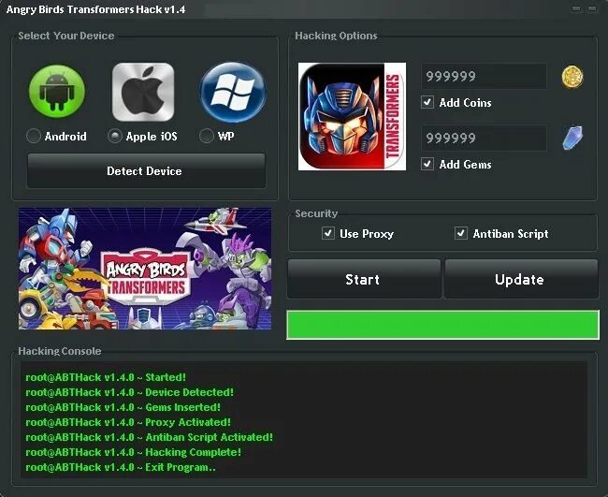Uncheck the Antiban Script checkbox
This screenshot has height=497, width=608.
click(460, 233)
